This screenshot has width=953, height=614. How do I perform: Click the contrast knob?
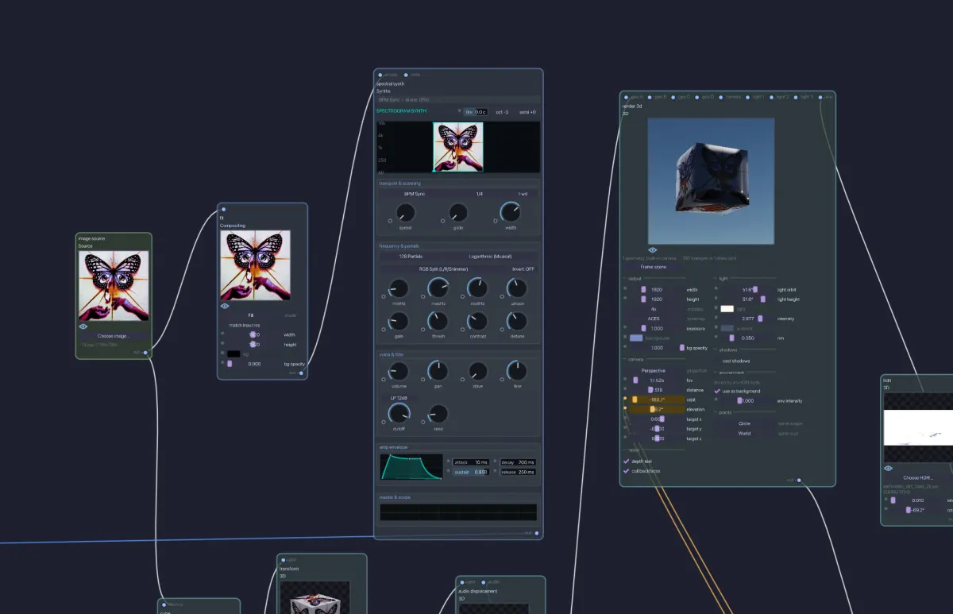(477, 321)
